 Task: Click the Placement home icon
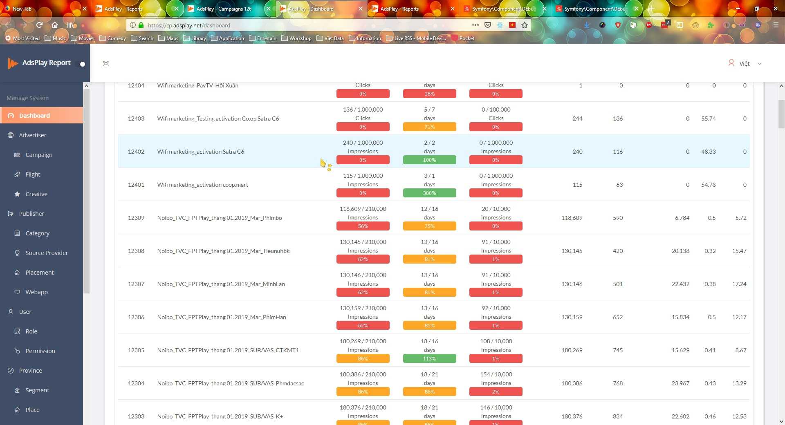tap(17, 273)
